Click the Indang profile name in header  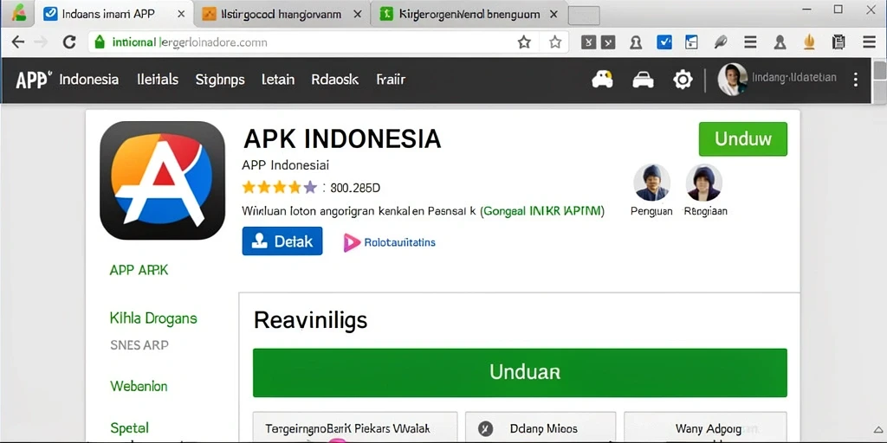click(x=794, y=78)
